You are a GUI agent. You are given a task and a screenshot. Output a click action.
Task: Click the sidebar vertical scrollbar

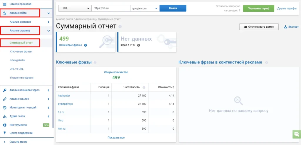(53, 64)
